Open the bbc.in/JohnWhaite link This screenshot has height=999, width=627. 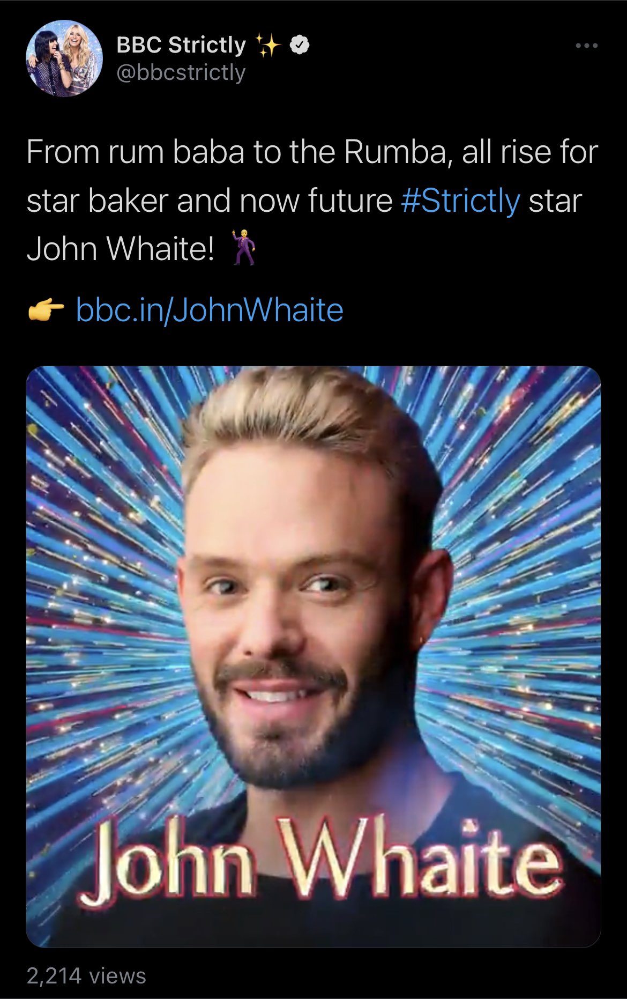click(x=210, y=310)
